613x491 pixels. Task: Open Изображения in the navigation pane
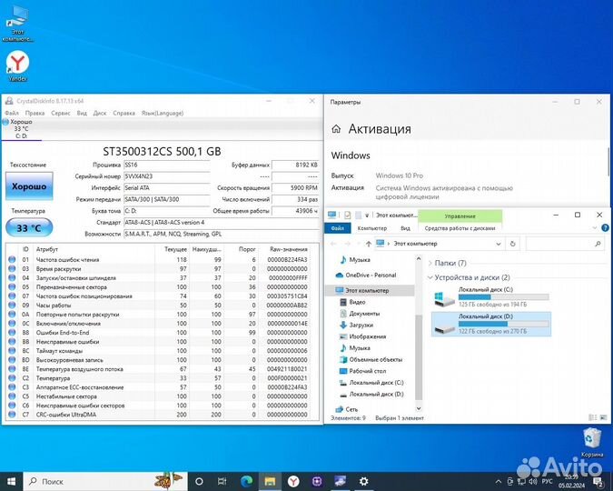[367, 336]
